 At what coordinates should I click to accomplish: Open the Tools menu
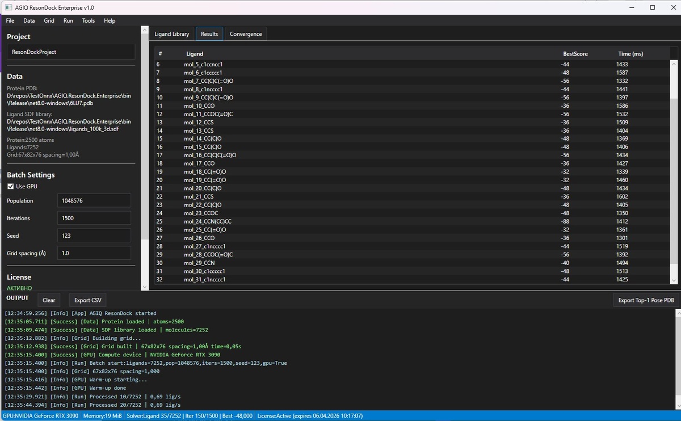tap(89, 20)
